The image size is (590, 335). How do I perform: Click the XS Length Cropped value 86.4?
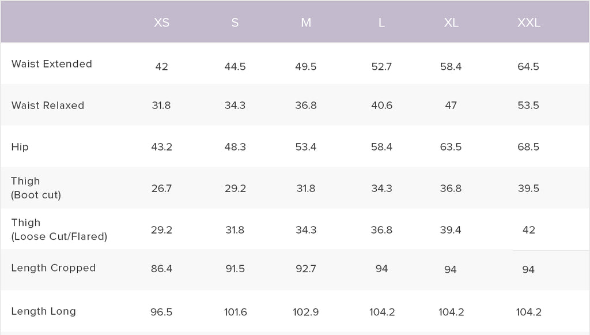tap(161, 269)
